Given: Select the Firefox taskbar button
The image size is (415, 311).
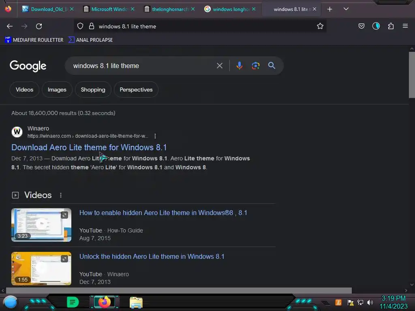Looking at the screenshot, I should 104,302.
